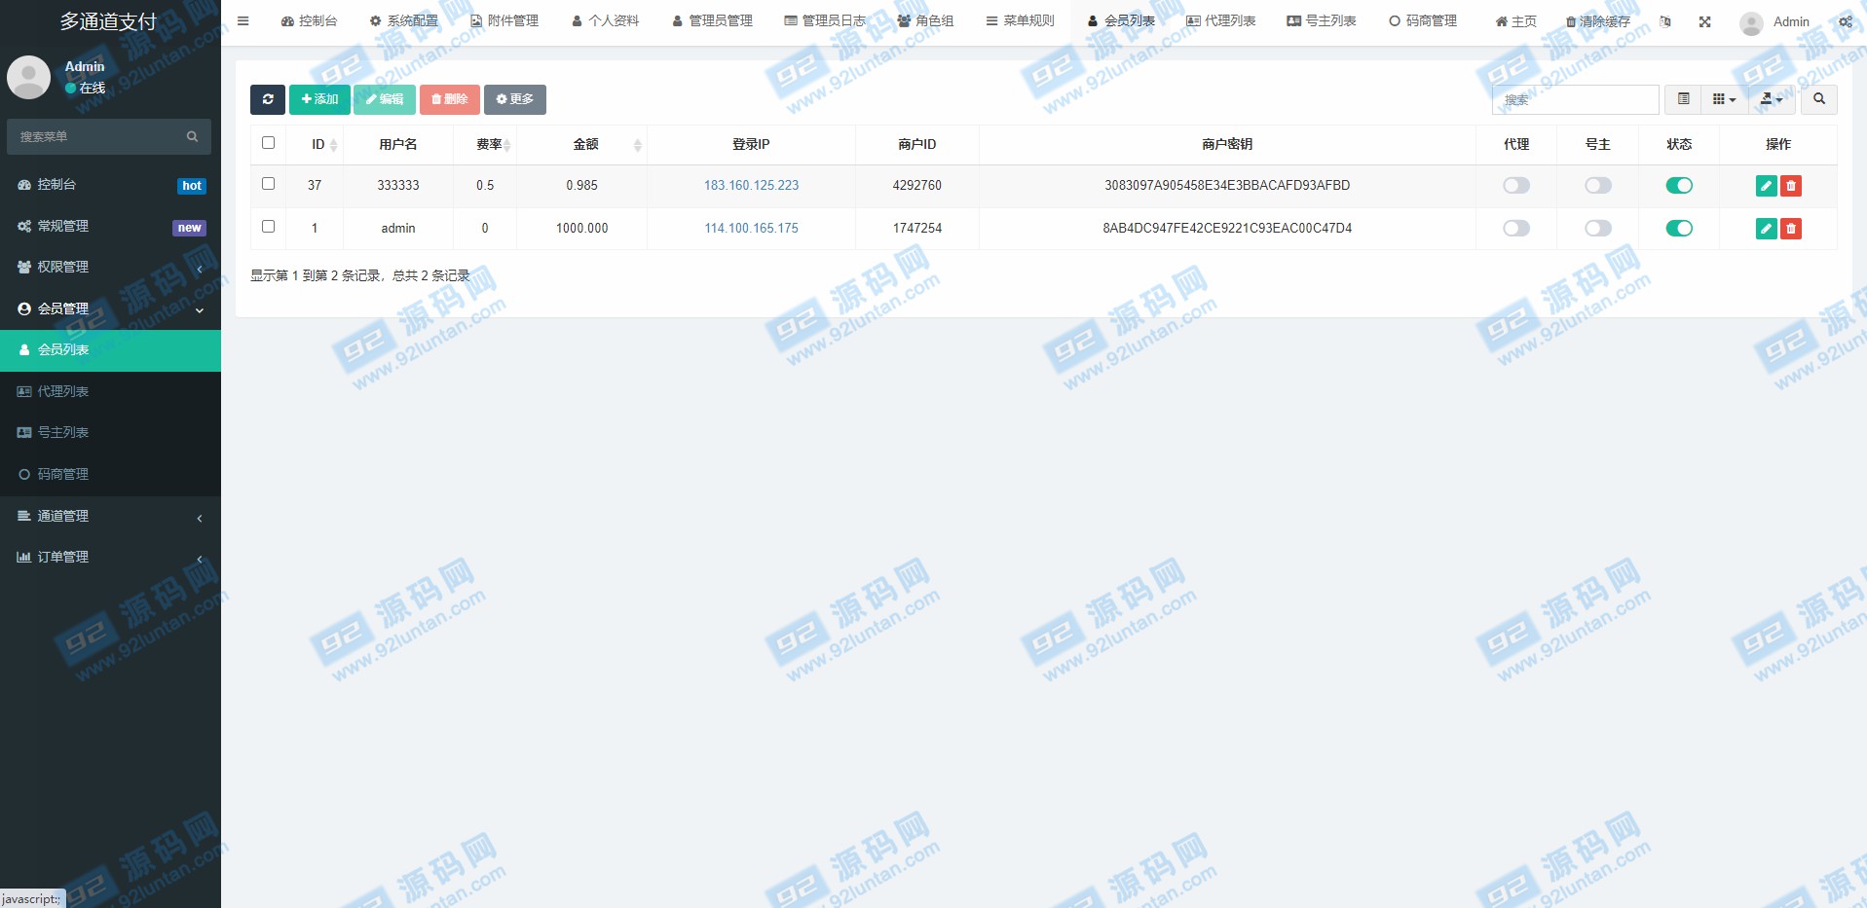This screenshot has width=1867, height=908.
Task: Select 会员列表 in the sidebar
Action: (110, 350)
